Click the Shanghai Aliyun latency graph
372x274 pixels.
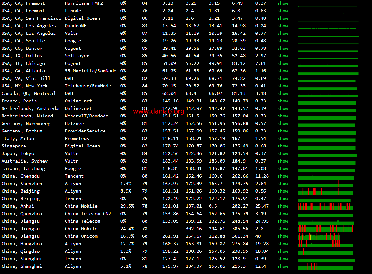tap(325, 266)
